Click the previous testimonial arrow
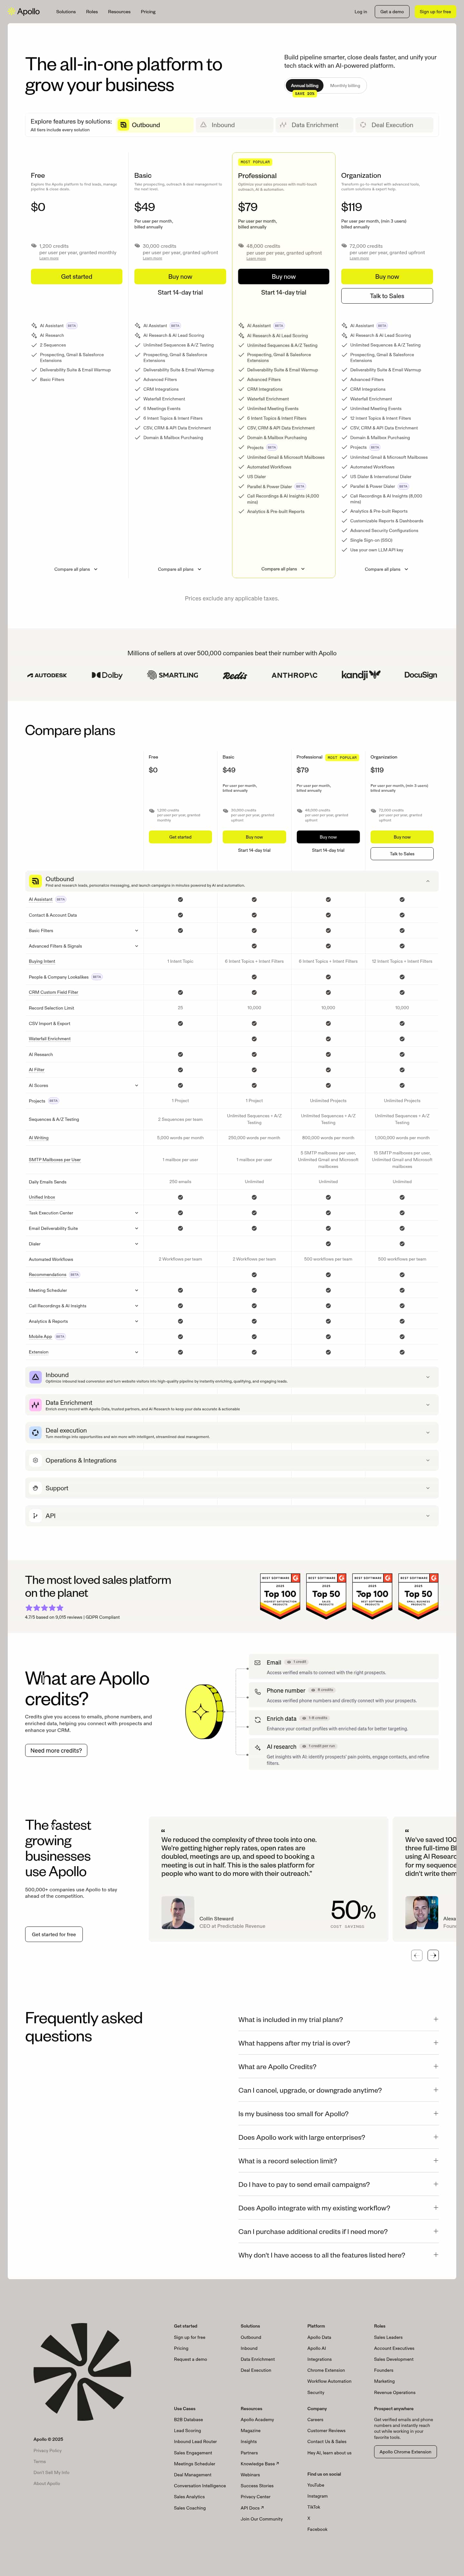This screenshot has width=464, height=2576. (x=416, y=1955)
